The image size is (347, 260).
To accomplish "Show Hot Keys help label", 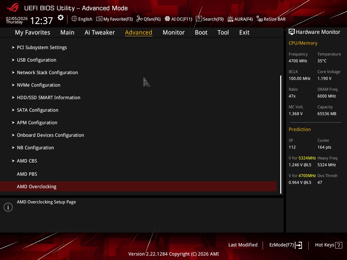I will pyautogui.click(x=324, y=245).
